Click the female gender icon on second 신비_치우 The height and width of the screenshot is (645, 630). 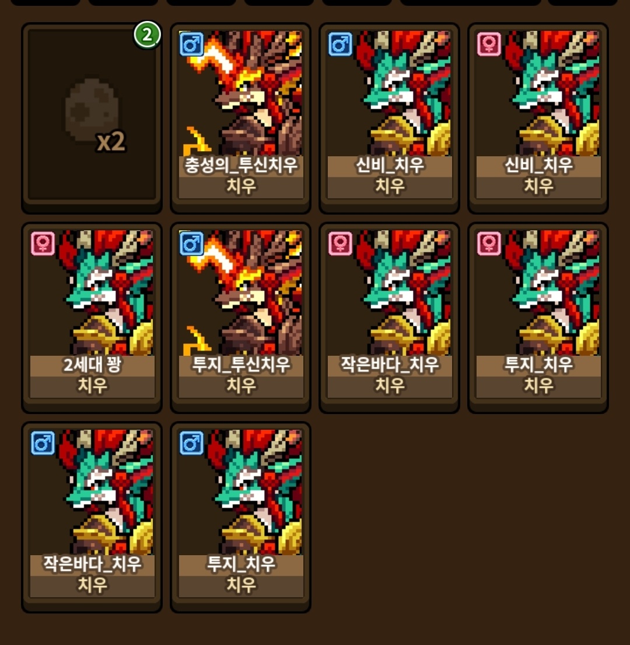click(x=489, y=44)
